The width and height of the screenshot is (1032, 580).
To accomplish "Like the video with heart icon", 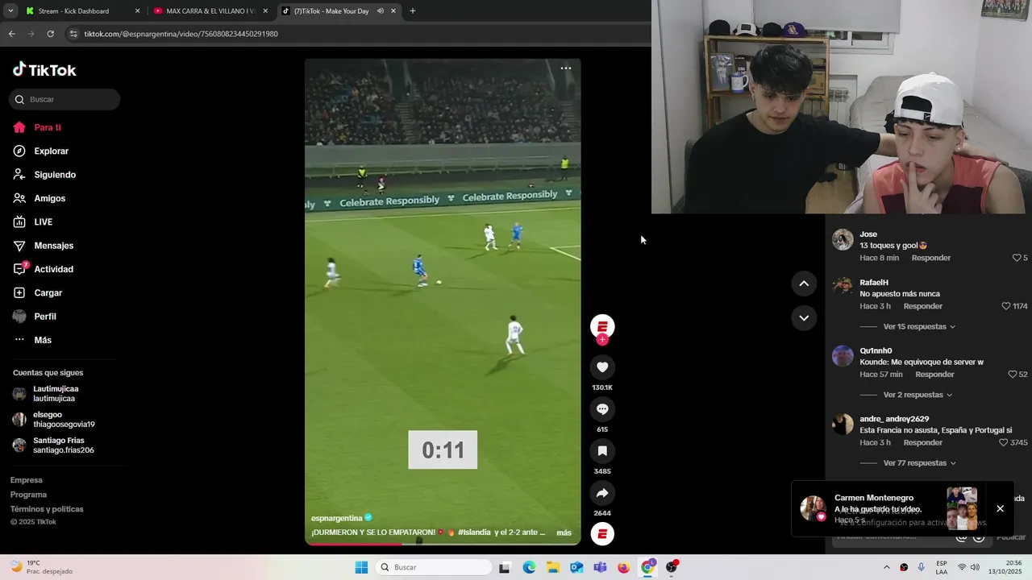I will pos(602,367).
